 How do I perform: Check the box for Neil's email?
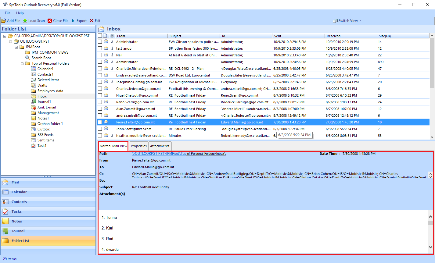pos(100,55)
